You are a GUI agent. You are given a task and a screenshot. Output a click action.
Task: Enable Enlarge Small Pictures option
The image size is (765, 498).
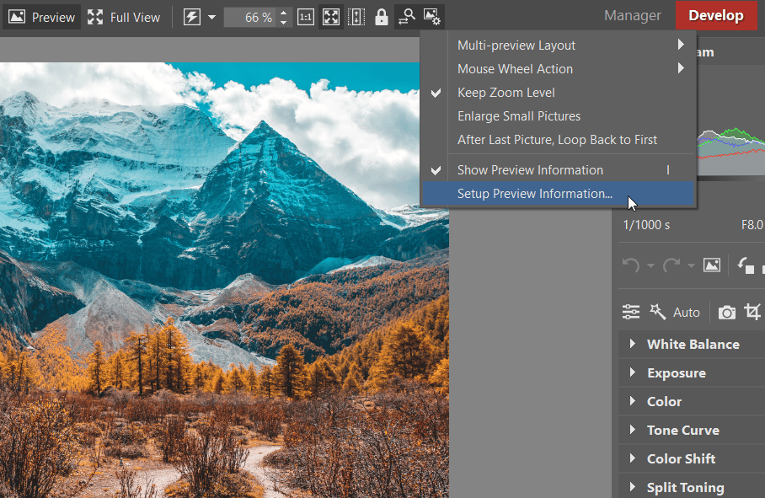coord(518,116)
